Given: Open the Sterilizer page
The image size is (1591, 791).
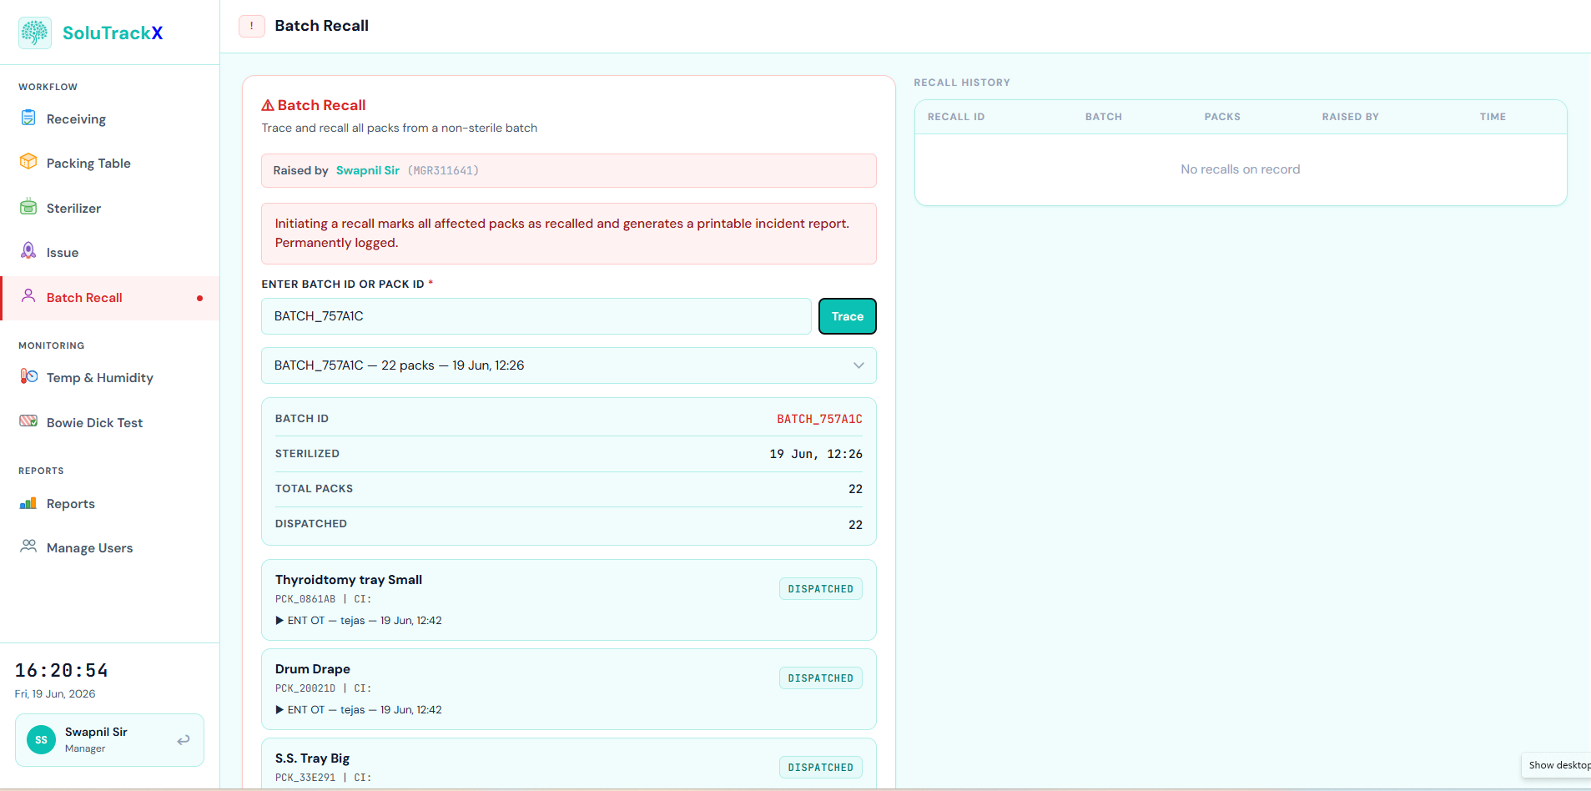Looking at the screenshot, I should [x=110, y=209].
